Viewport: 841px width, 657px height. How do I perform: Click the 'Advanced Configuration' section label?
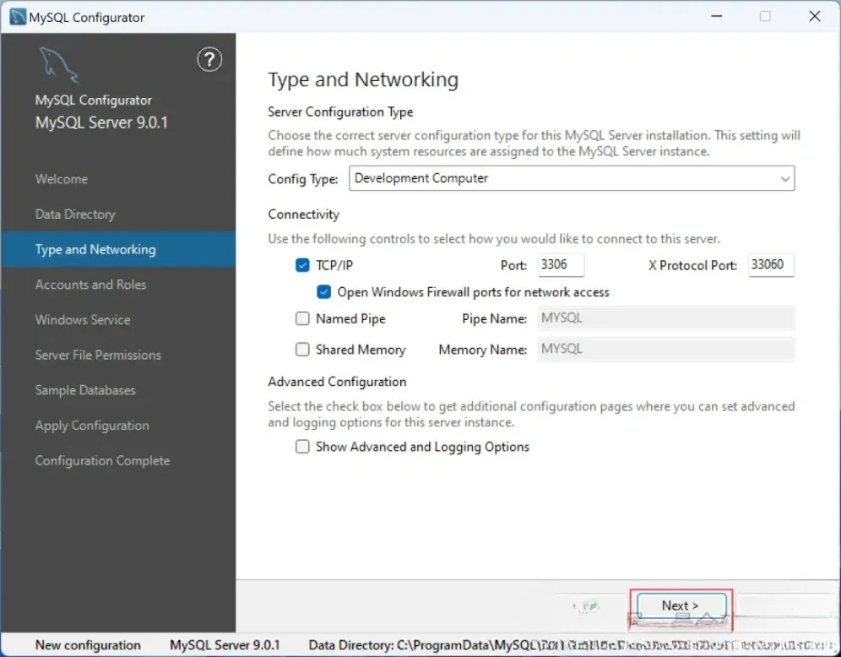[338, 382]
